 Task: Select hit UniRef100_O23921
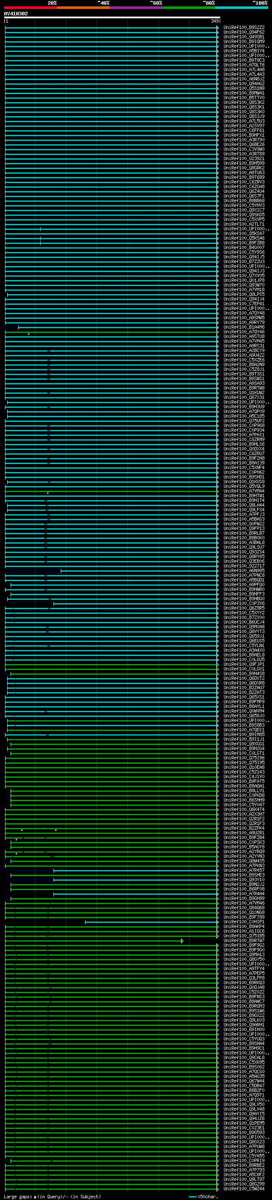(x=244, y=158)
